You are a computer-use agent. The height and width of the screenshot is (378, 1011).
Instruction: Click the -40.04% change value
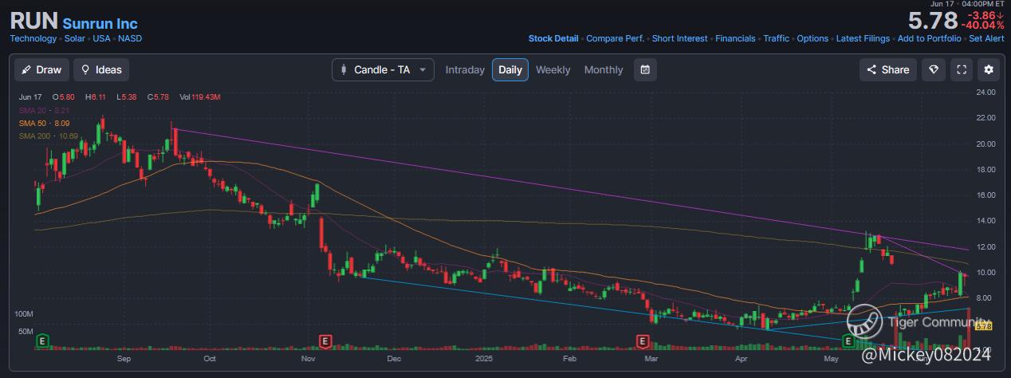(x=983, y=26)
